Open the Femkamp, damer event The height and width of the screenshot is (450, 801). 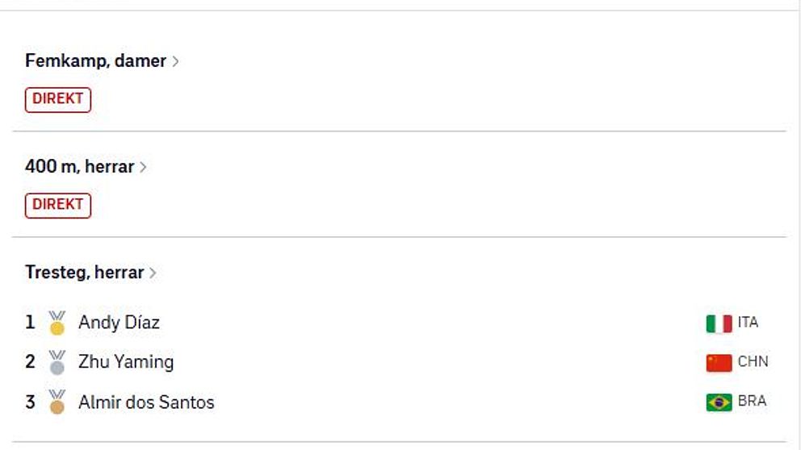pyautogui.click(x=95, y=60)
